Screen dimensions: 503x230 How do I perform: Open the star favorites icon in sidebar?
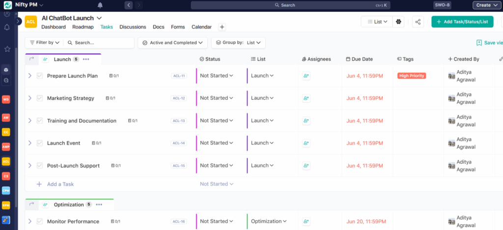tap(7, 49)
